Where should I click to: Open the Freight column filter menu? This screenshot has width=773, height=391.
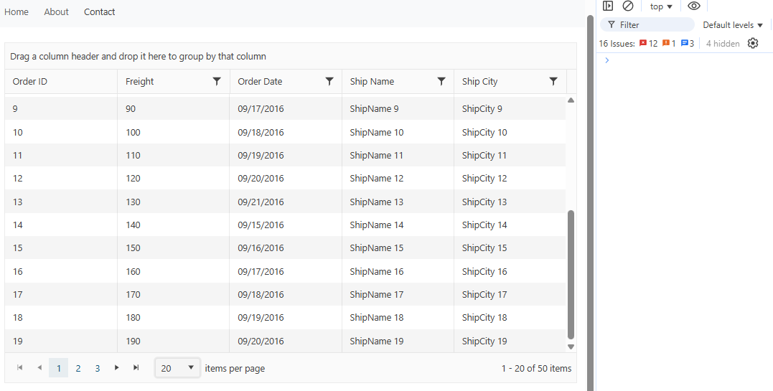(217, 82)
